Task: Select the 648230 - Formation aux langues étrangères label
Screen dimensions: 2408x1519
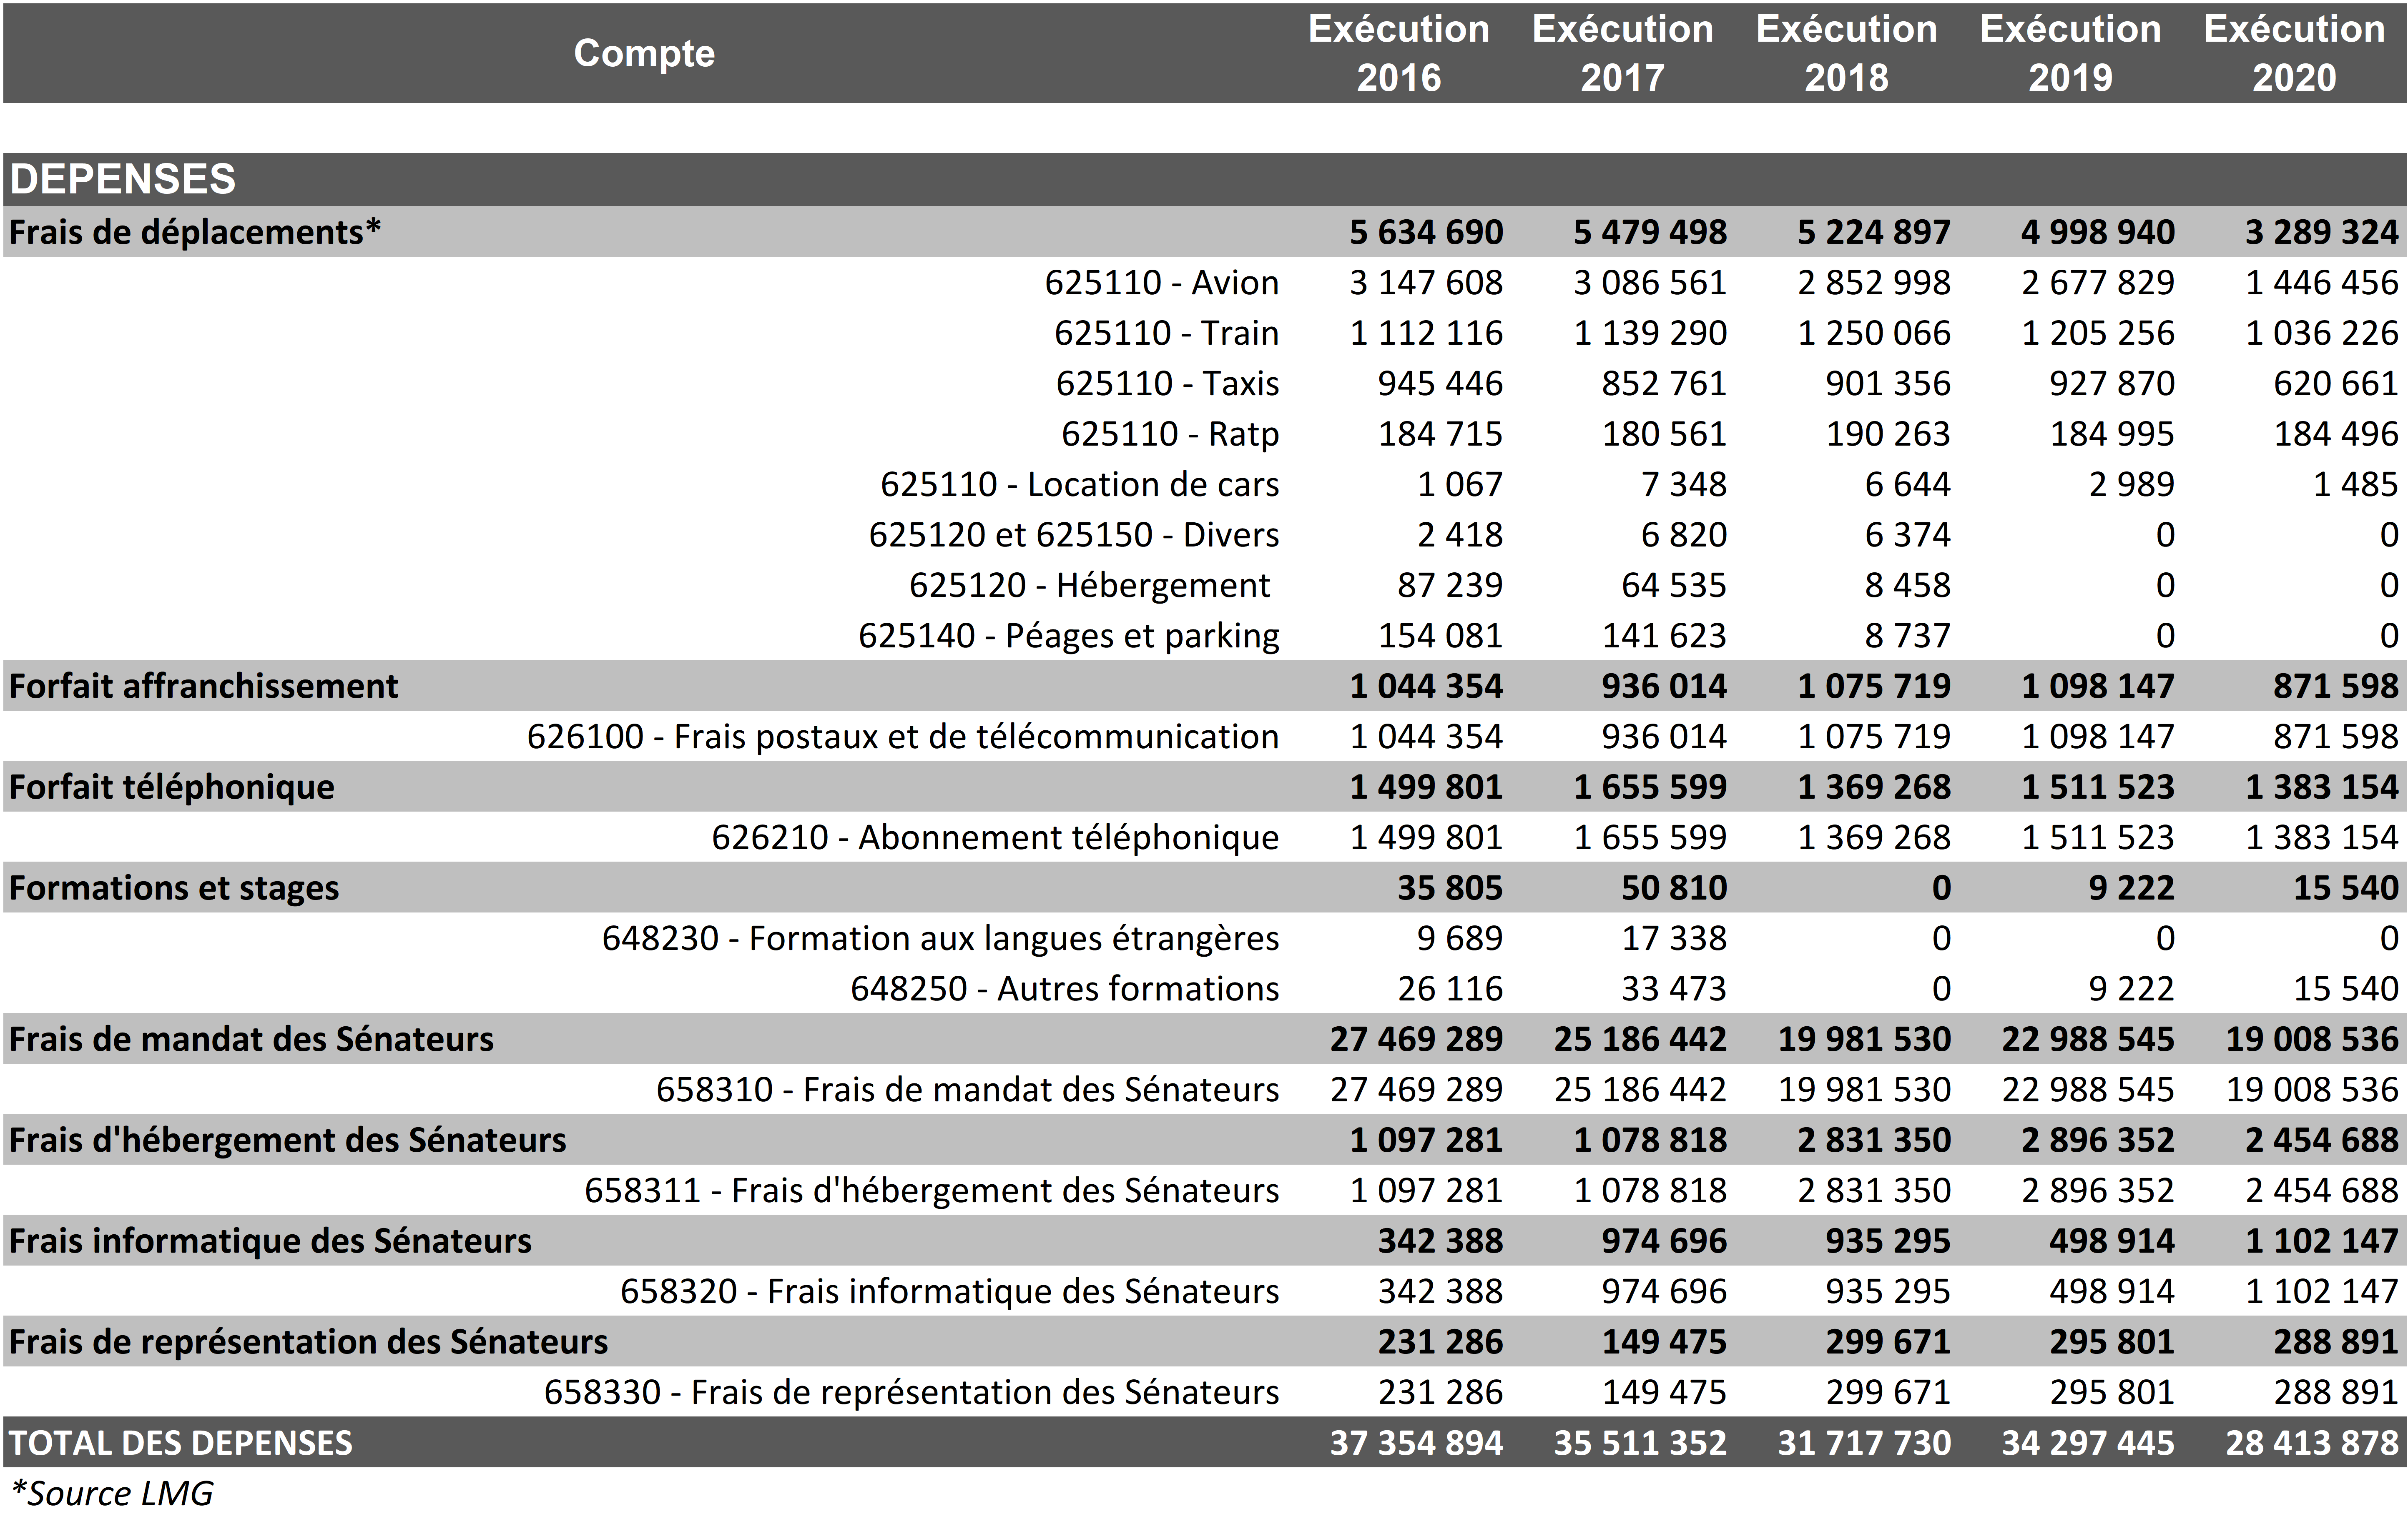Action: (x=940, y=938)
